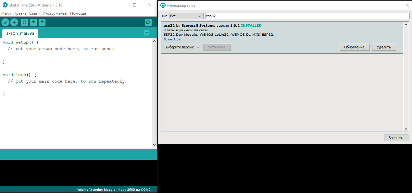Open the More Info link

(172, 39)
